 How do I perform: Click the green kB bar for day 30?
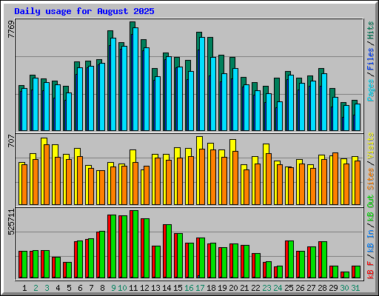(346, 275)
